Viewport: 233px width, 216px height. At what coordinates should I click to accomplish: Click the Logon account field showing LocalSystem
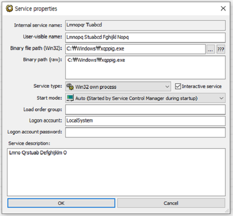click(145, 121)
